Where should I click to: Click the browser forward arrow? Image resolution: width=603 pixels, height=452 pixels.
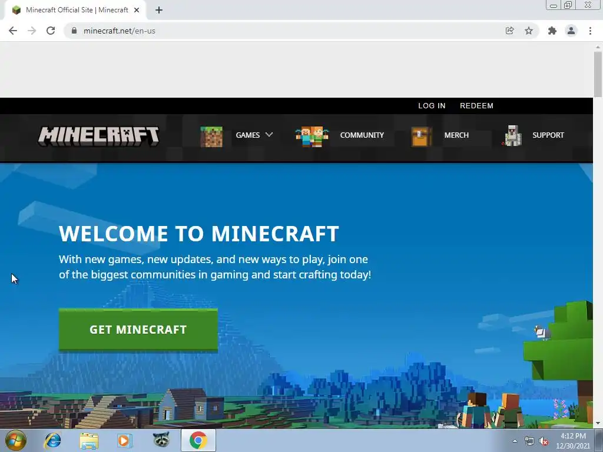tap(32, 31)
